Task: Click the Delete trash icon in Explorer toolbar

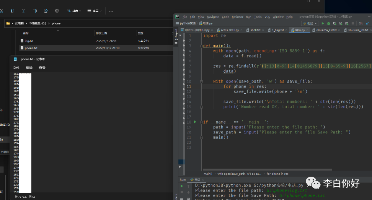Action: pos(57,11)
